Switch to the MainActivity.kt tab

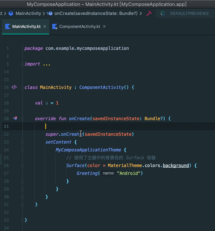click(x=26, y=26)
